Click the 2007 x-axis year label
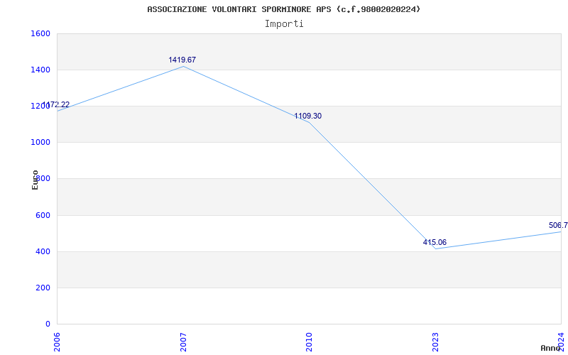The height and width of the screenshot is (355, 568). click(x=183, y=342)
